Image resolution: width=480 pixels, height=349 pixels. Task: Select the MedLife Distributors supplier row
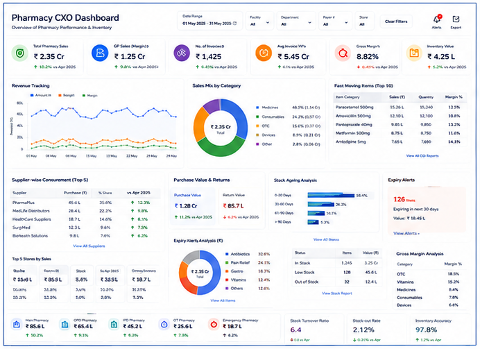85,211
